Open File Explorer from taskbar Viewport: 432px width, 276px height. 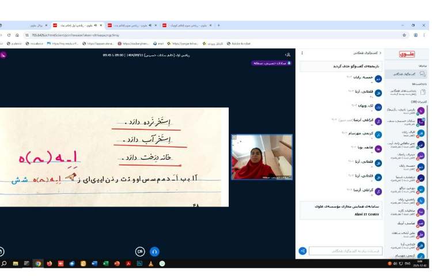pos(16,263)
